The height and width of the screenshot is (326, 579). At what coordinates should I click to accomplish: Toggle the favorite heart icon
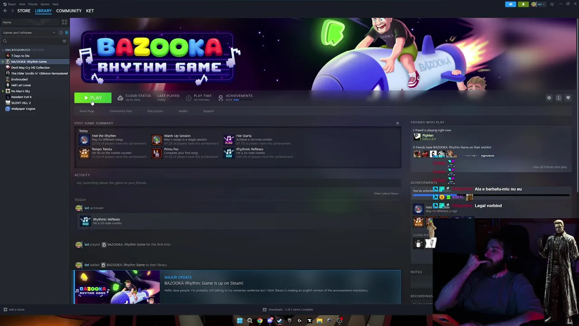(x=568, y=98)
